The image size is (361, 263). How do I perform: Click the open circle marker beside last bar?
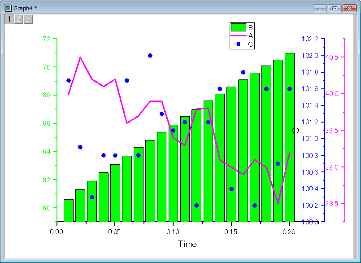coord(296,131)
